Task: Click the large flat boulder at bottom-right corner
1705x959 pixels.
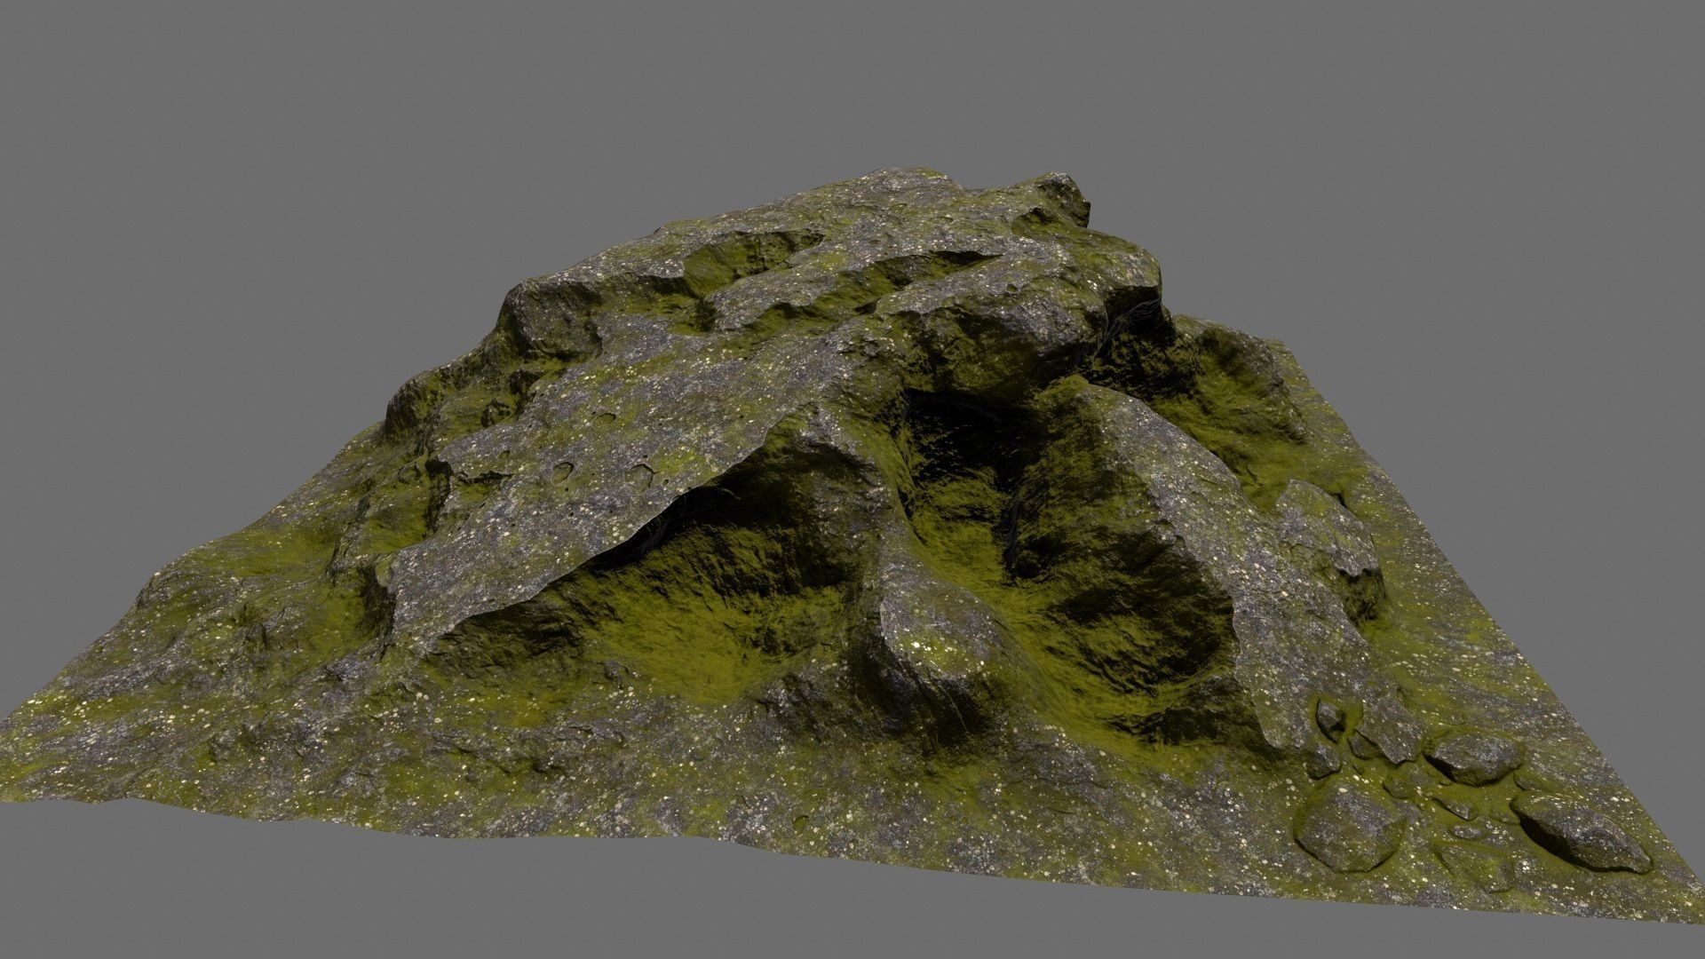Action: (x=1581, y=830)
